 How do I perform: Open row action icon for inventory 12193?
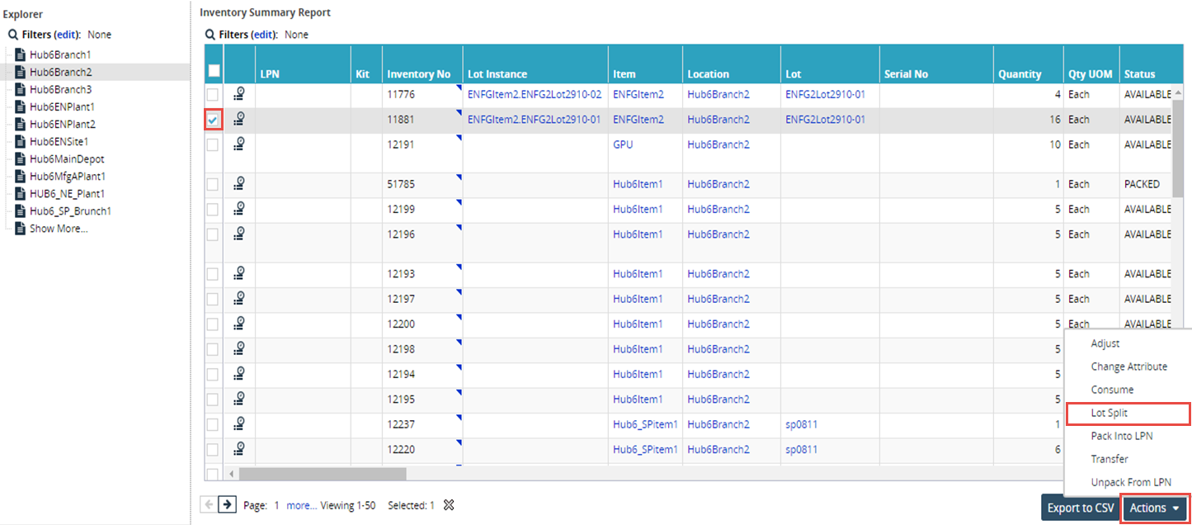[239, 274]
